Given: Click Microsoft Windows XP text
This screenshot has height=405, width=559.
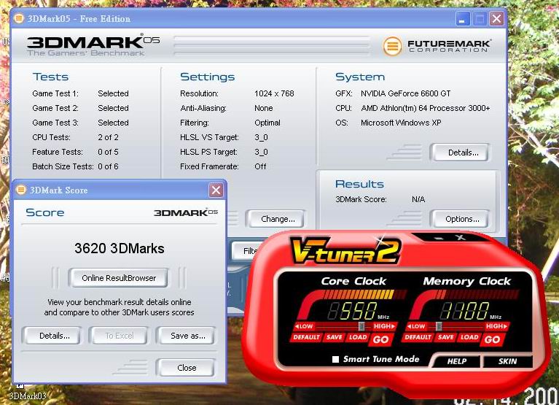Looking at the screenshot, I should [x=401, y=123].
